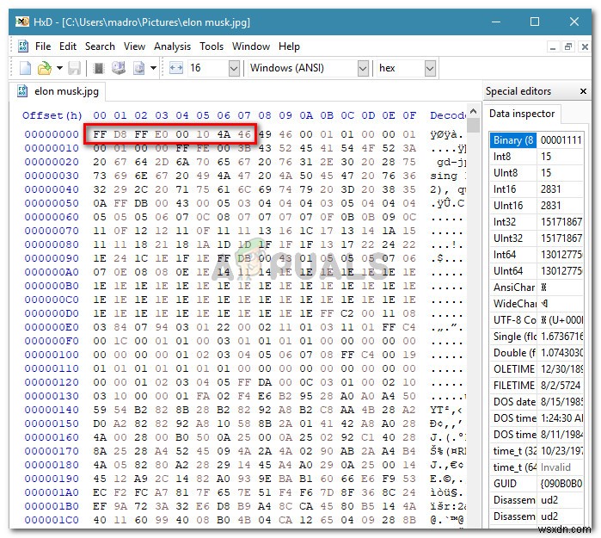601x538 pixels.
Task: Restore the inner document window
Action: point(568,46)
